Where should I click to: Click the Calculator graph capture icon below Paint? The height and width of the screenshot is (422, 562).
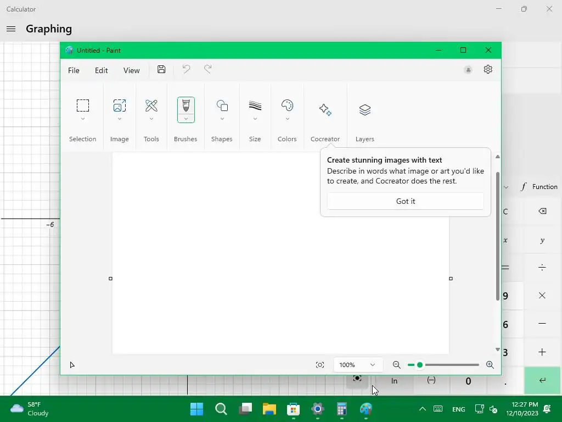(x=357, y=379)
